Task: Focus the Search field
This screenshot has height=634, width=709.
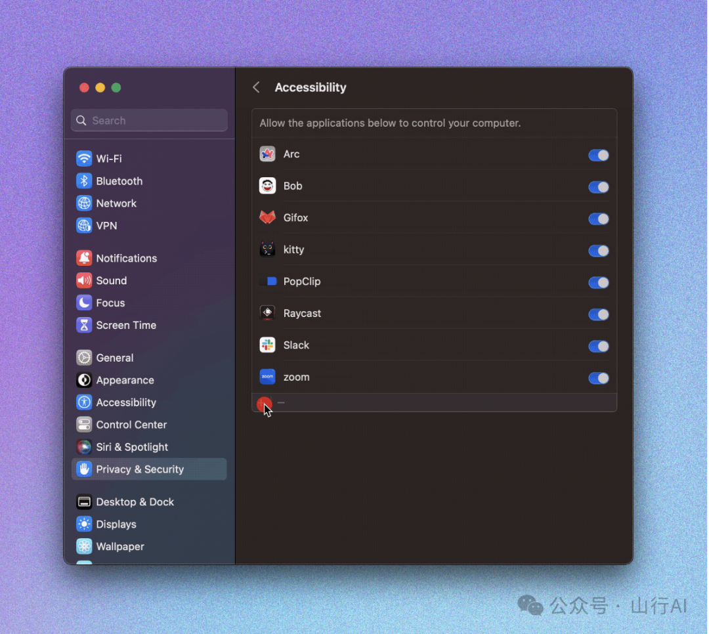Action: tap(149, 120)
